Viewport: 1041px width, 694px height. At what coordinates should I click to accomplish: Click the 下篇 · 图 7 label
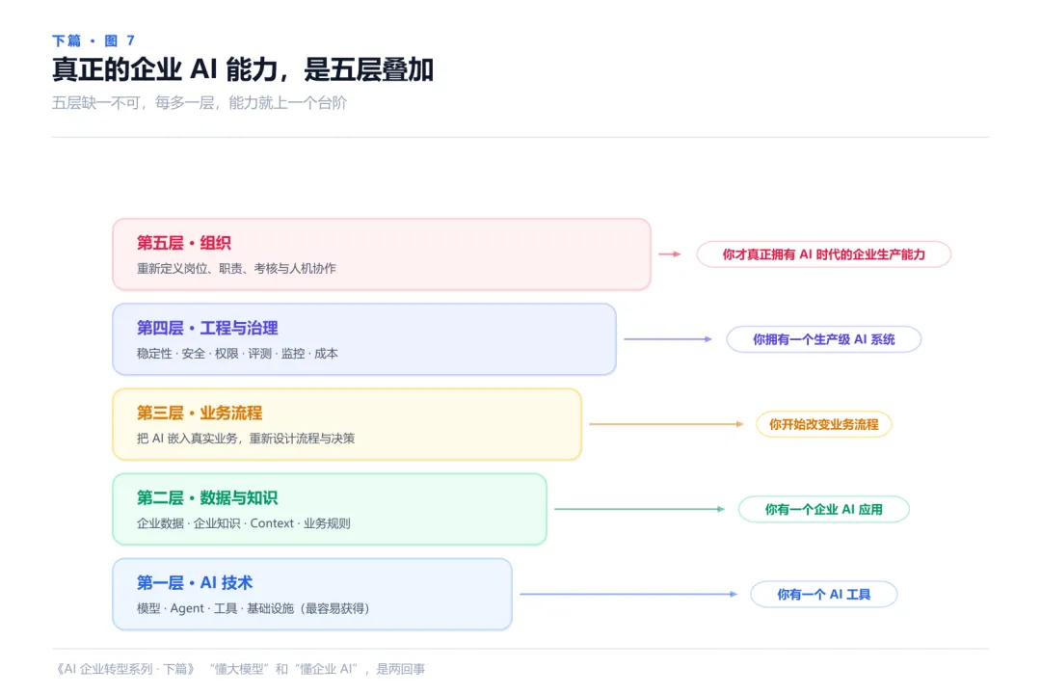click(x=93, y=40)
